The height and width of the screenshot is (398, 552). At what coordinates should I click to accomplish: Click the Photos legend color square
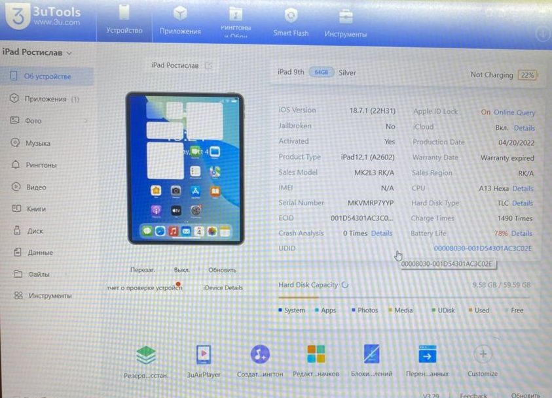coord(354,310)
